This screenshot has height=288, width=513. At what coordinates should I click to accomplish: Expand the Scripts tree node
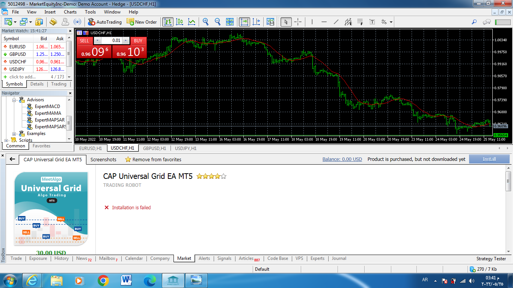[x=6, y=140]
